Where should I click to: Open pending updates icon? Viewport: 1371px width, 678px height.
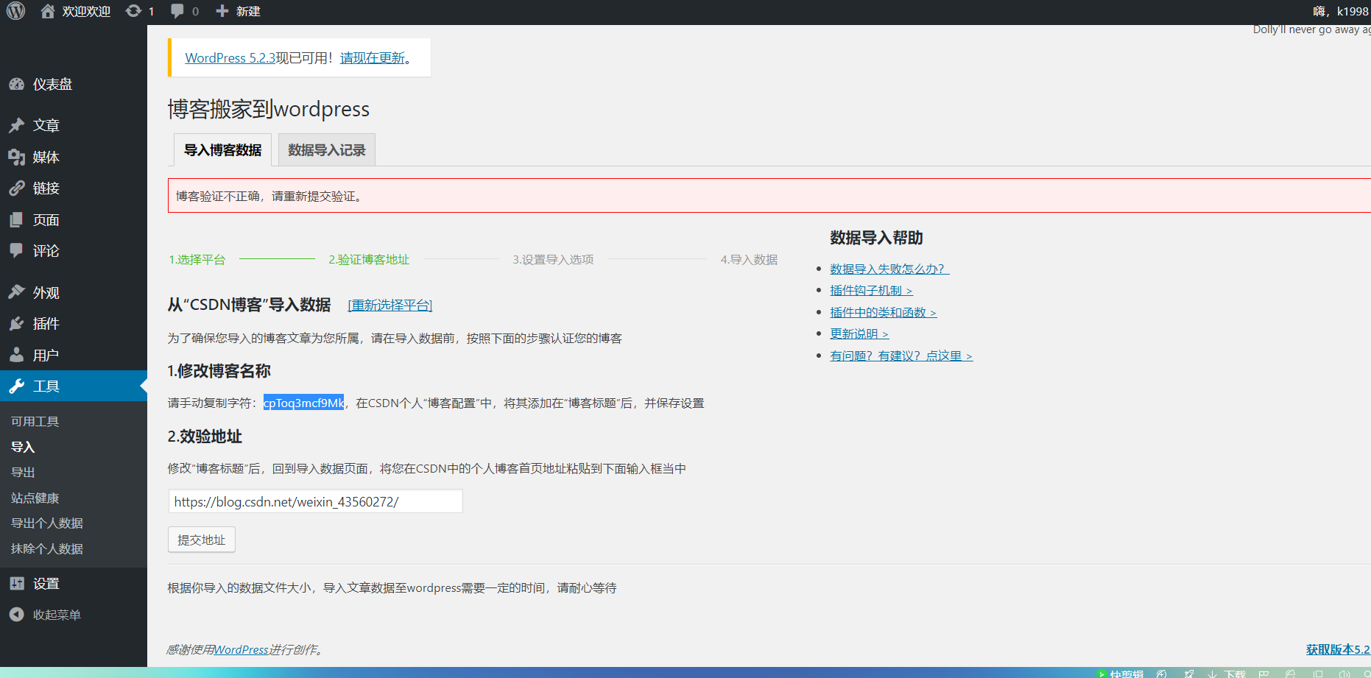coord(133,11)
